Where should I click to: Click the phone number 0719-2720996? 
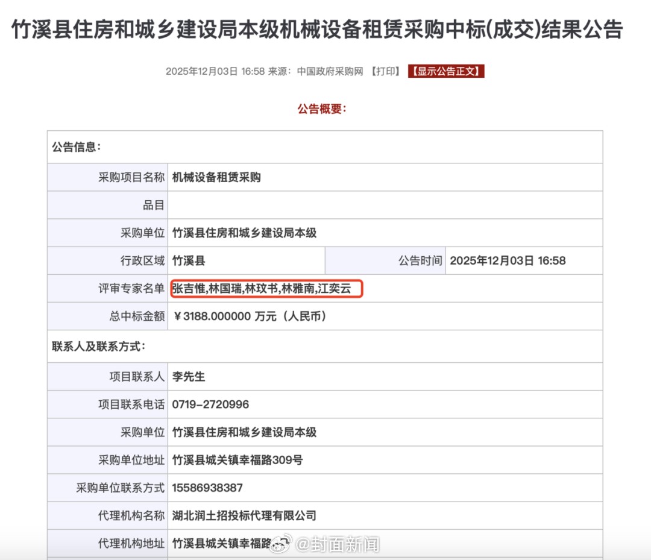pos(210,404)
